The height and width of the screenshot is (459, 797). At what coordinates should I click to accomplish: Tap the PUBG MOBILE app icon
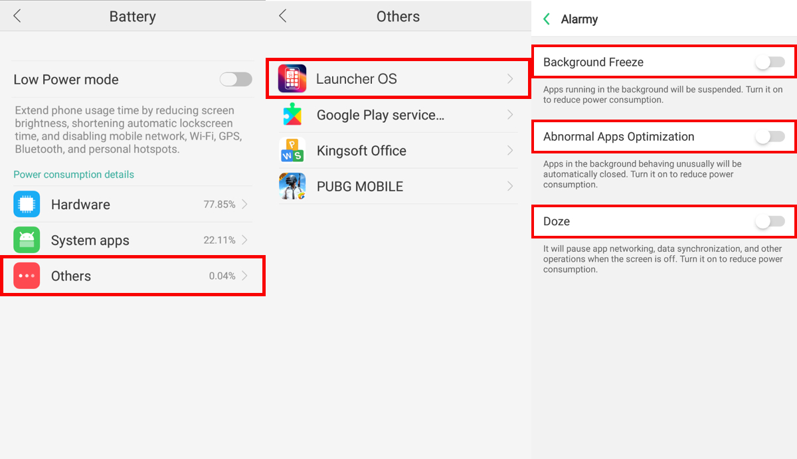(x=292, y=187)
